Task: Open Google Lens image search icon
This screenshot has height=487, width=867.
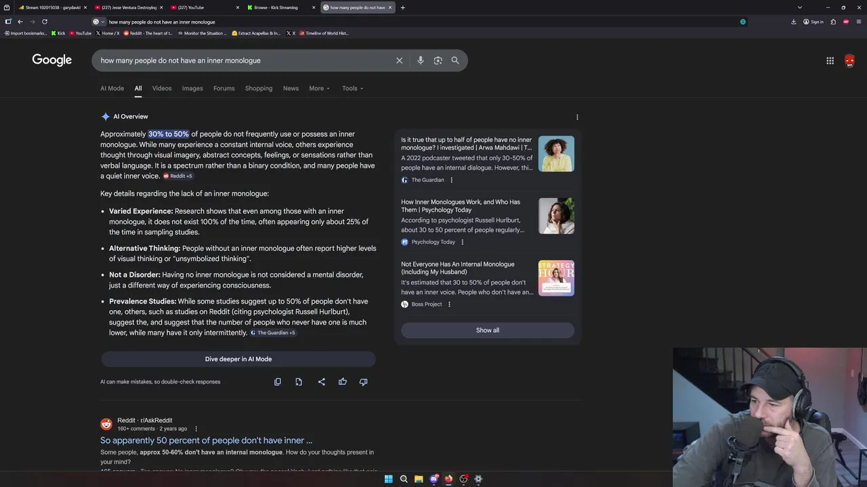Action: (438, 60)
